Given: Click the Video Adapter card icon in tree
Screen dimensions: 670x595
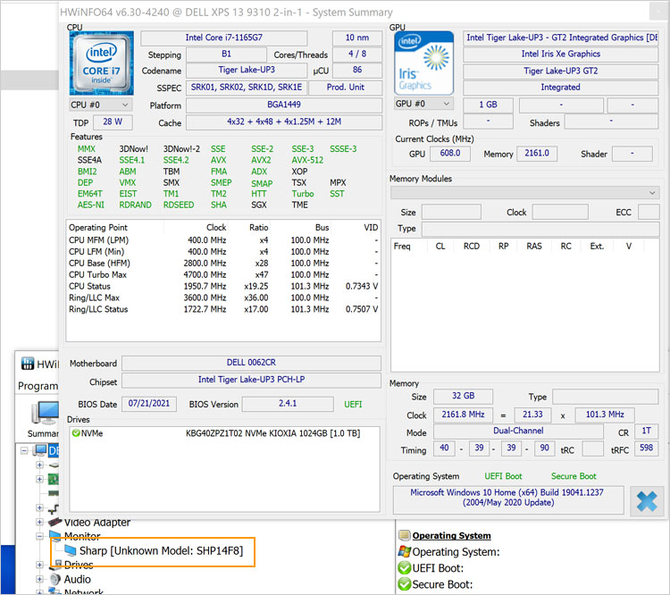Looking at the screenshot, I should coord(54,522).
